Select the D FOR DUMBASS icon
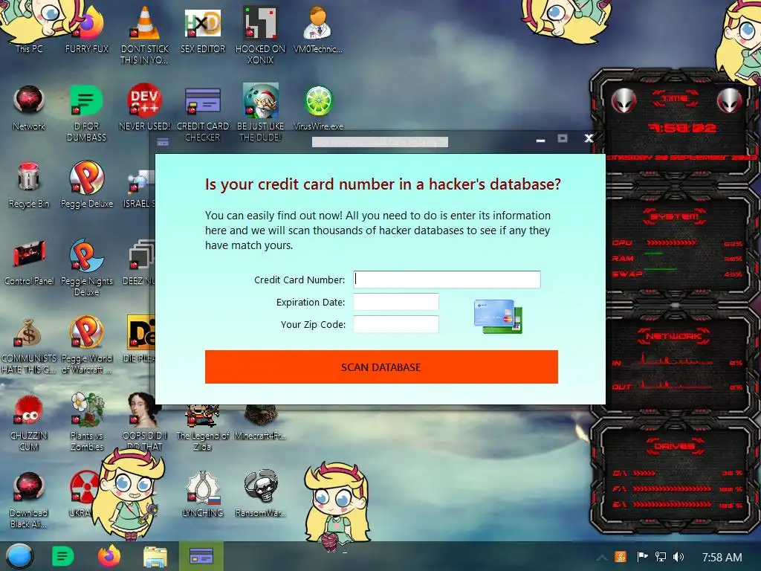The width and height of the screenshot is (761, 571). click(x=86, y=113)
